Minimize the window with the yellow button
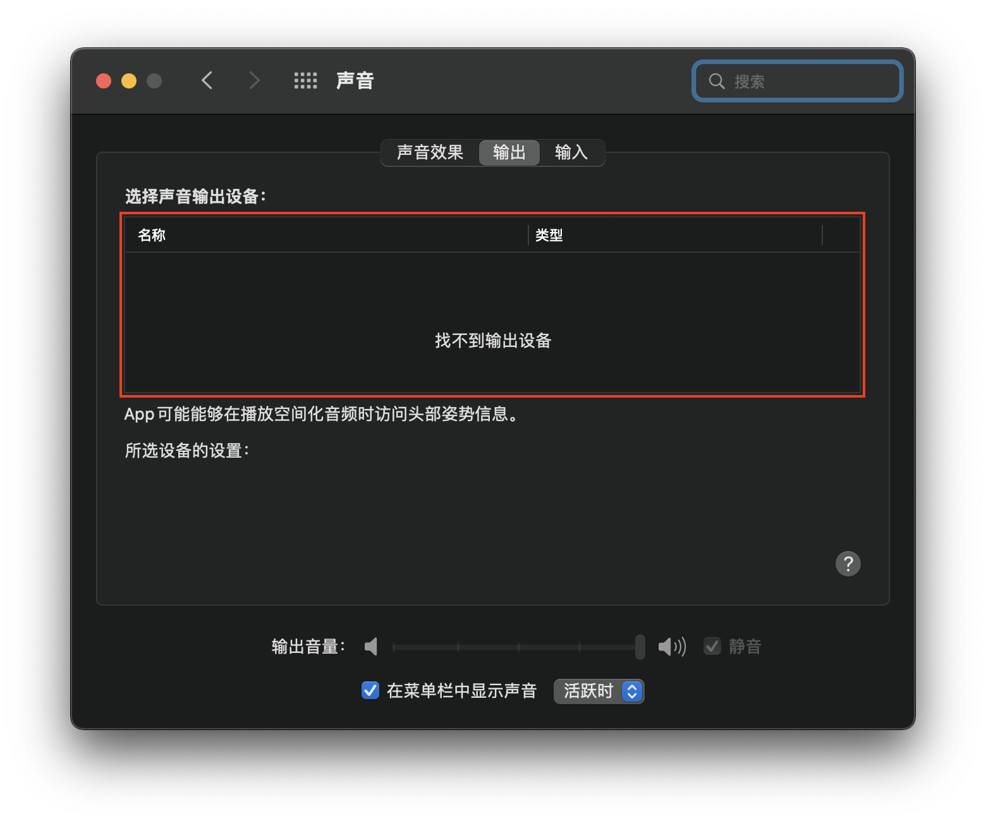Viewport: 986px width, 823px height. click(129, 81)
